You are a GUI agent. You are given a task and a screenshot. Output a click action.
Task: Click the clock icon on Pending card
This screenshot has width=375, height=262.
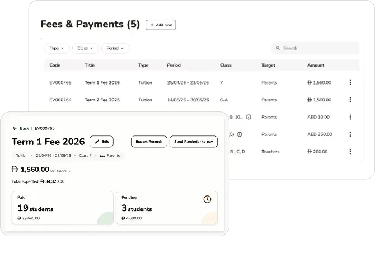(207, 199)
